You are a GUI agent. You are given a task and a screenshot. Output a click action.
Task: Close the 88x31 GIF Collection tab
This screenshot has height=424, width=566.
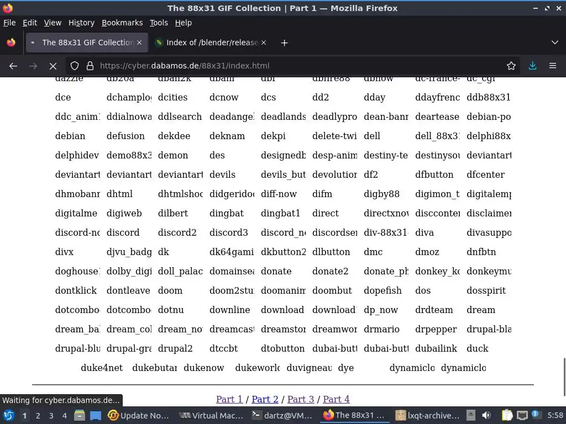click(x=139, y=43)
